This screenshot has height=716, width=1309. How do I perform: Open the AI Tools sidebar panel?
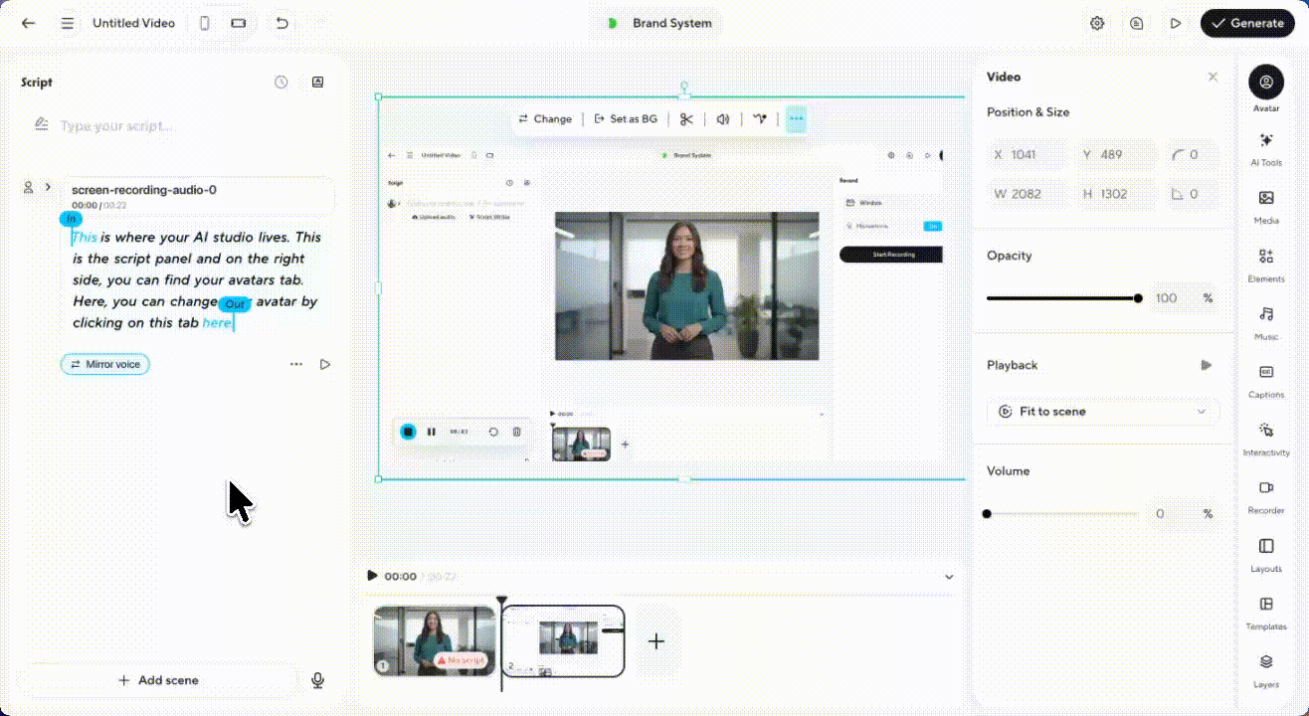[x=1265, y=147]
